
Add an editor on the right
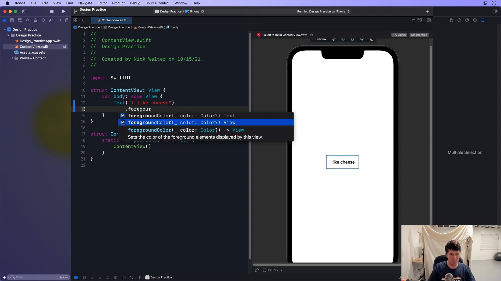coord(429,20)
